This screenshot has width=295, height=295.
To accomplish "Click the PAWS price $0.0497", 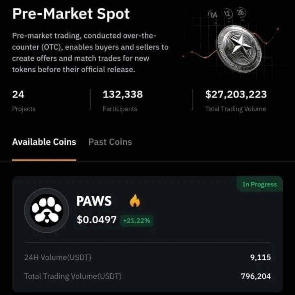I will [x=96, y=220].
